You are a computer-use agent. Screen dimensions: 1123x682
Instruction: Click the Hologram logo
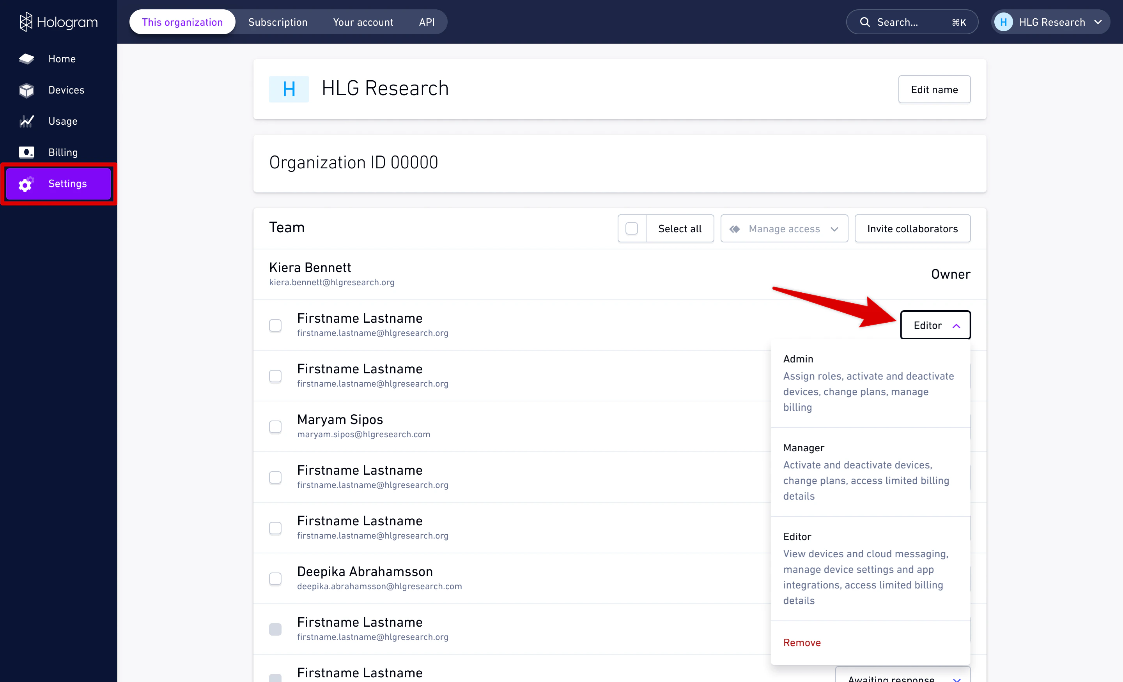coord(58,22)
